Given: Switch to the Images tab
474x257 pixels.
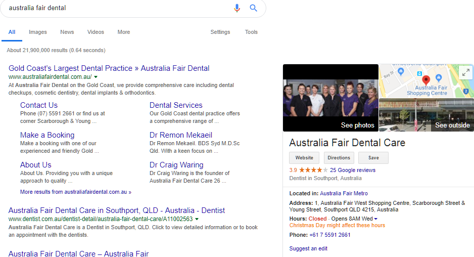Looking at the screenshot, I should [x=38, y=32].
